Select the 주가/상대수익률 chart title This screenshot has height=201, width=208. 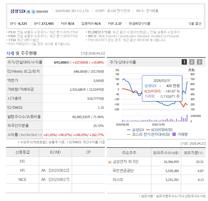coord(123,62)
